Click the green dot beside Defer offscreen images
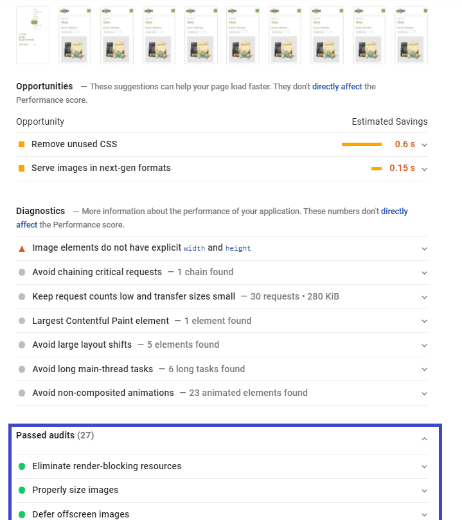This screenshot has width=462, height=520. [22, 514]
